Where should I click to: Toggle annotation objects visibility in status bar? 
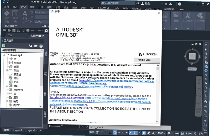coord(144,133)
